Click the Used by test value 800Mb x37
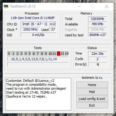The height and width of the screenshot is (116, 116). pos(98,35)
